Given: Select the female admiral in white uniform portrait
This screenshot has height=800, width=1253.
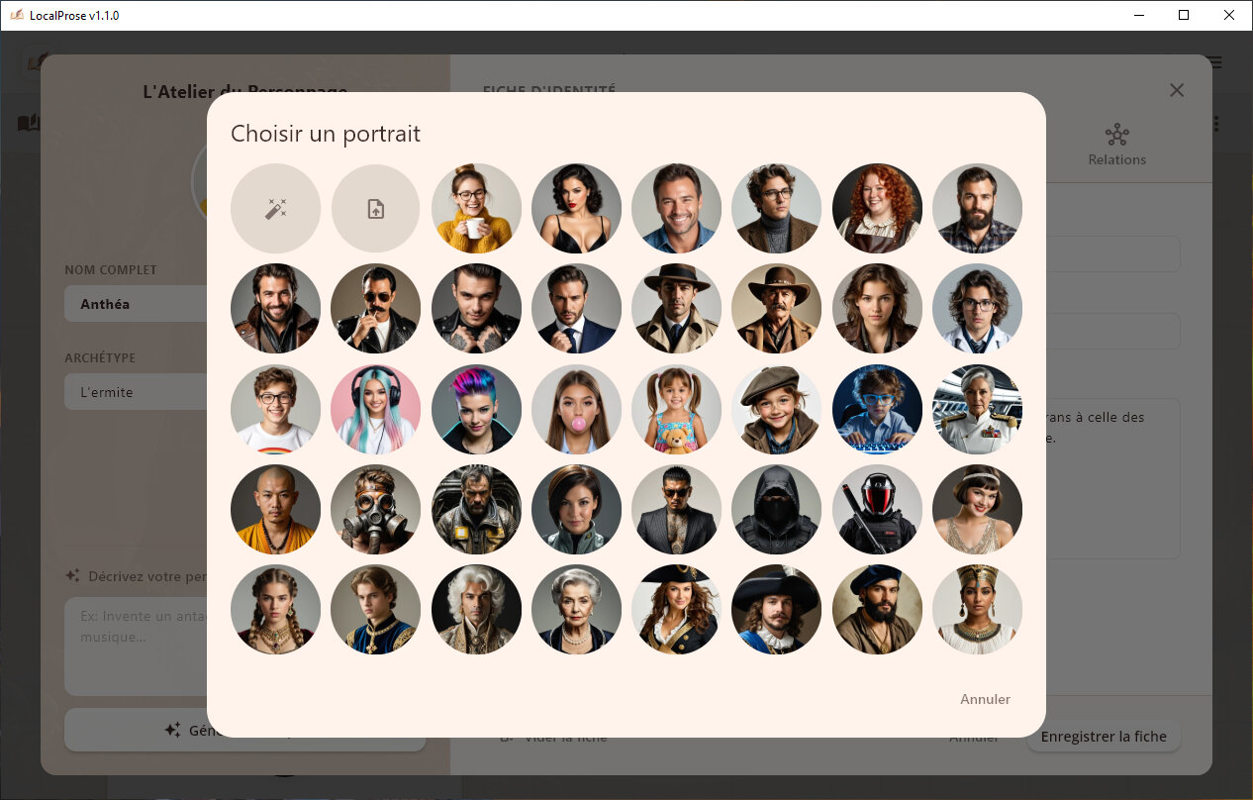Looking at the screenshot, I should (977, 409).
